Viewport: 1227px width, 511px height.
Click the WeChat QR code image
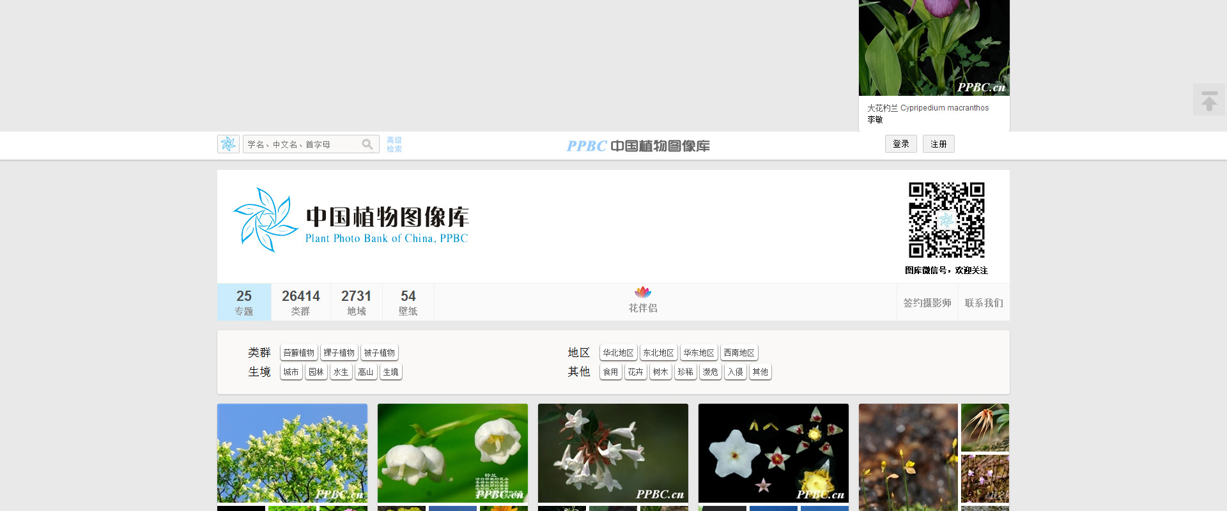click(946, 220)
